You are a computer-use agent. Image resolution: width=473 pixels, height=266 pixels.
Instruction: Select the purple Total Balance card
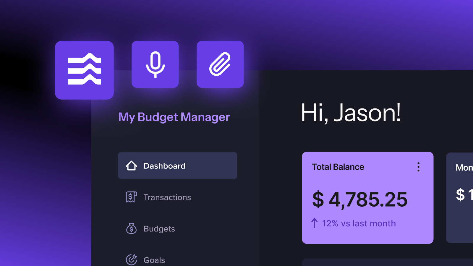tap(367, 197)
